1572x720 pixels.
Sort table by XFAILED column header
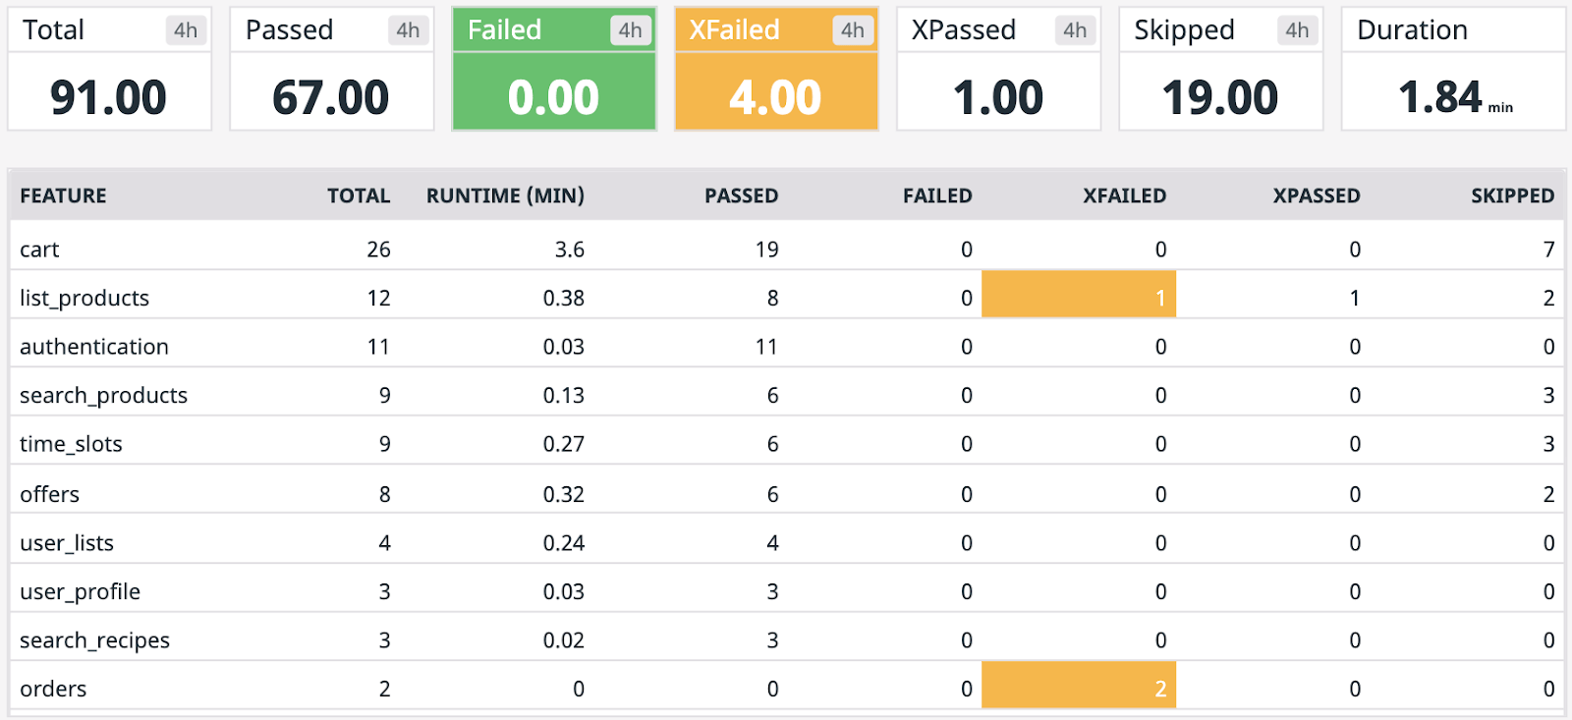click(x=1124, y=195)
